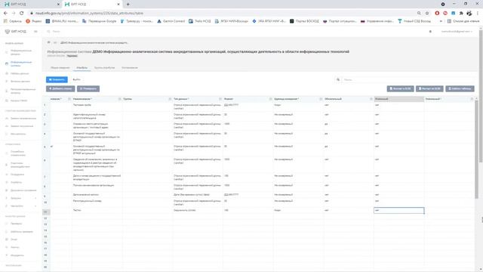
Task: Open the user account email dropdown
Action: tap(457, 32)
